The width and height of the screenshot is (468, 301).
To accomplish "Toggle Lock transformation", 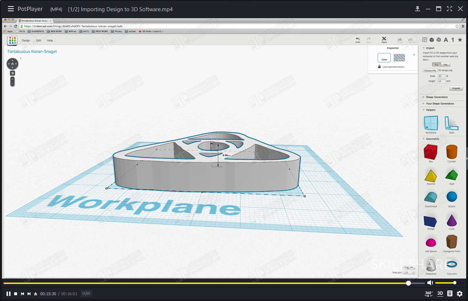I will pos(391,67).
